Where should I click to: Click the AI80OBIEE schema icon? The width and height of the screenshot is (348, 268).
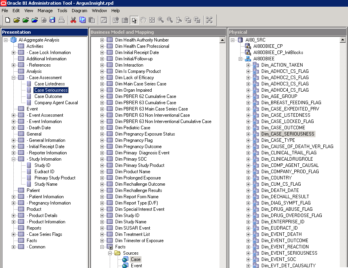248,59
